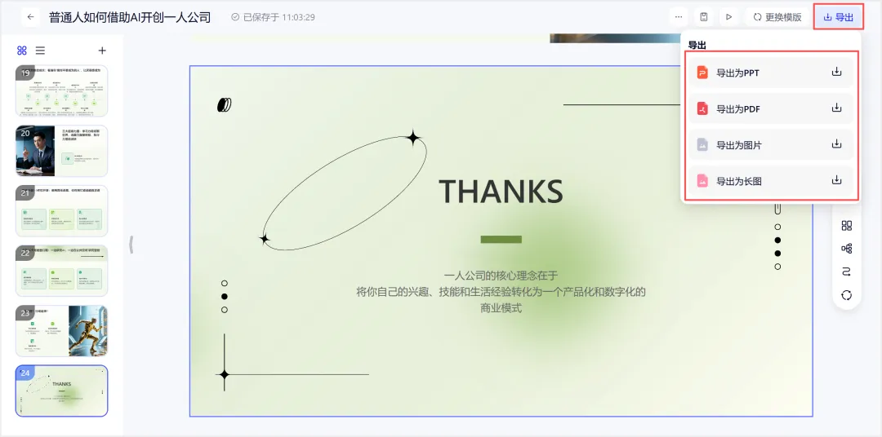Click the red PDF file icon
The width and height of the screenshot is (882, 437).
[x=702, y=109]
